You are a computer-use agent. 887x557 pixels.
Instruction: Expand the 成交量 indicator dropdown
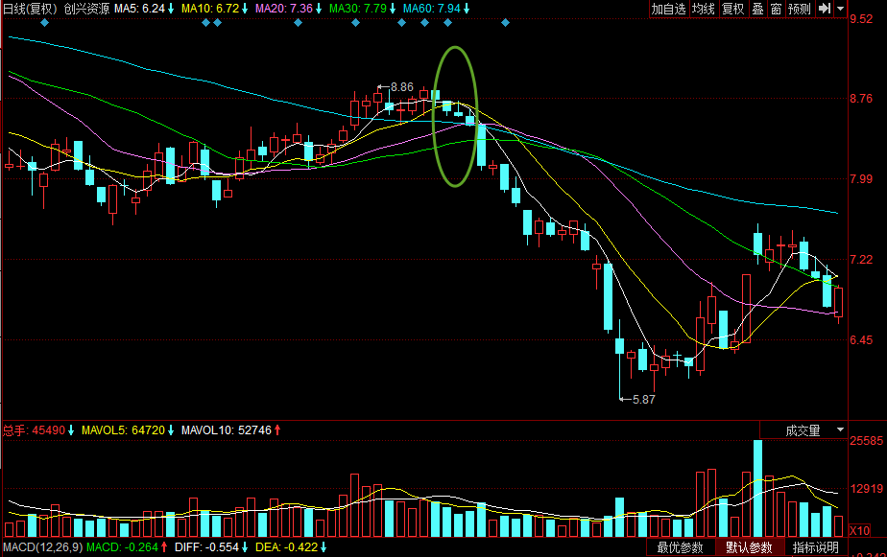[x=841, y=429]
